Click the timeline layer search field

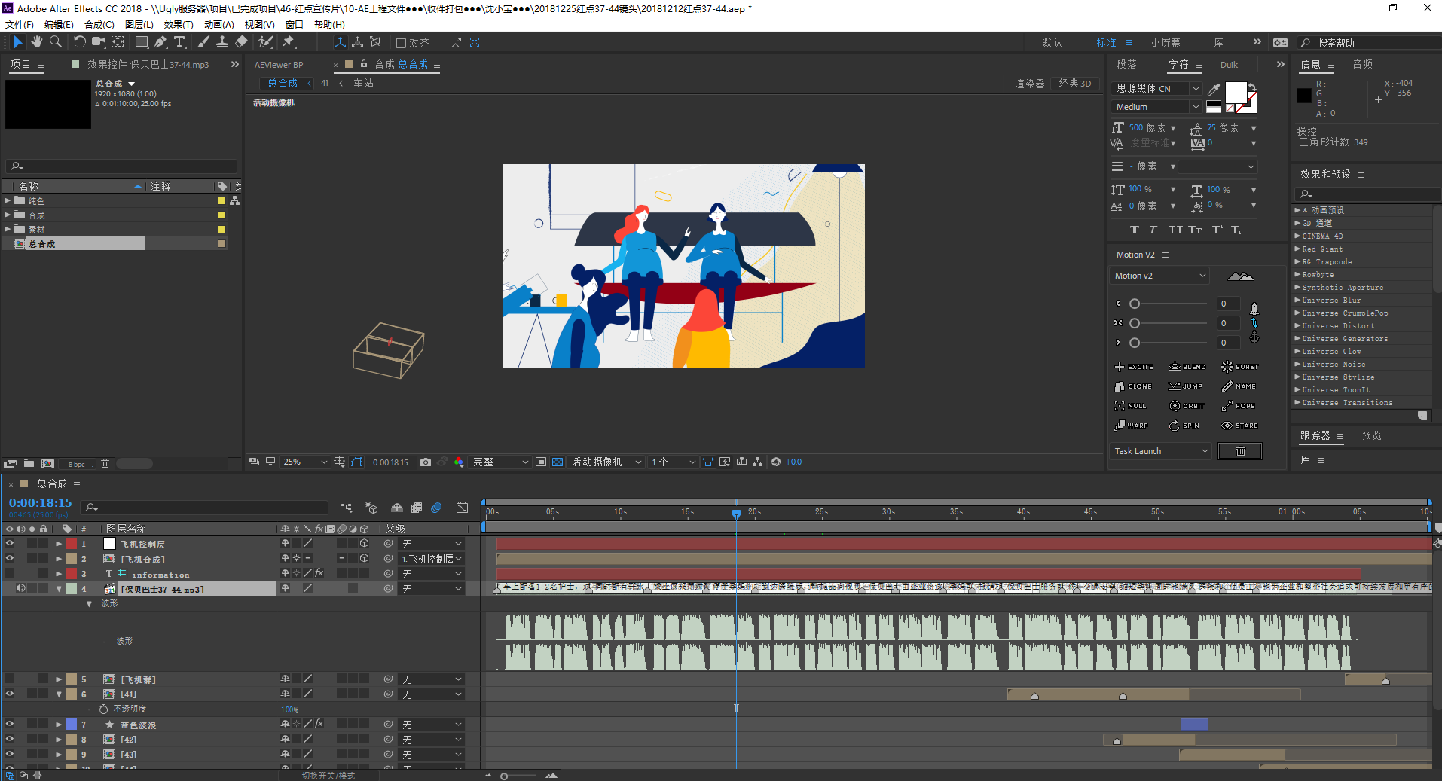[x=206, y=508]
